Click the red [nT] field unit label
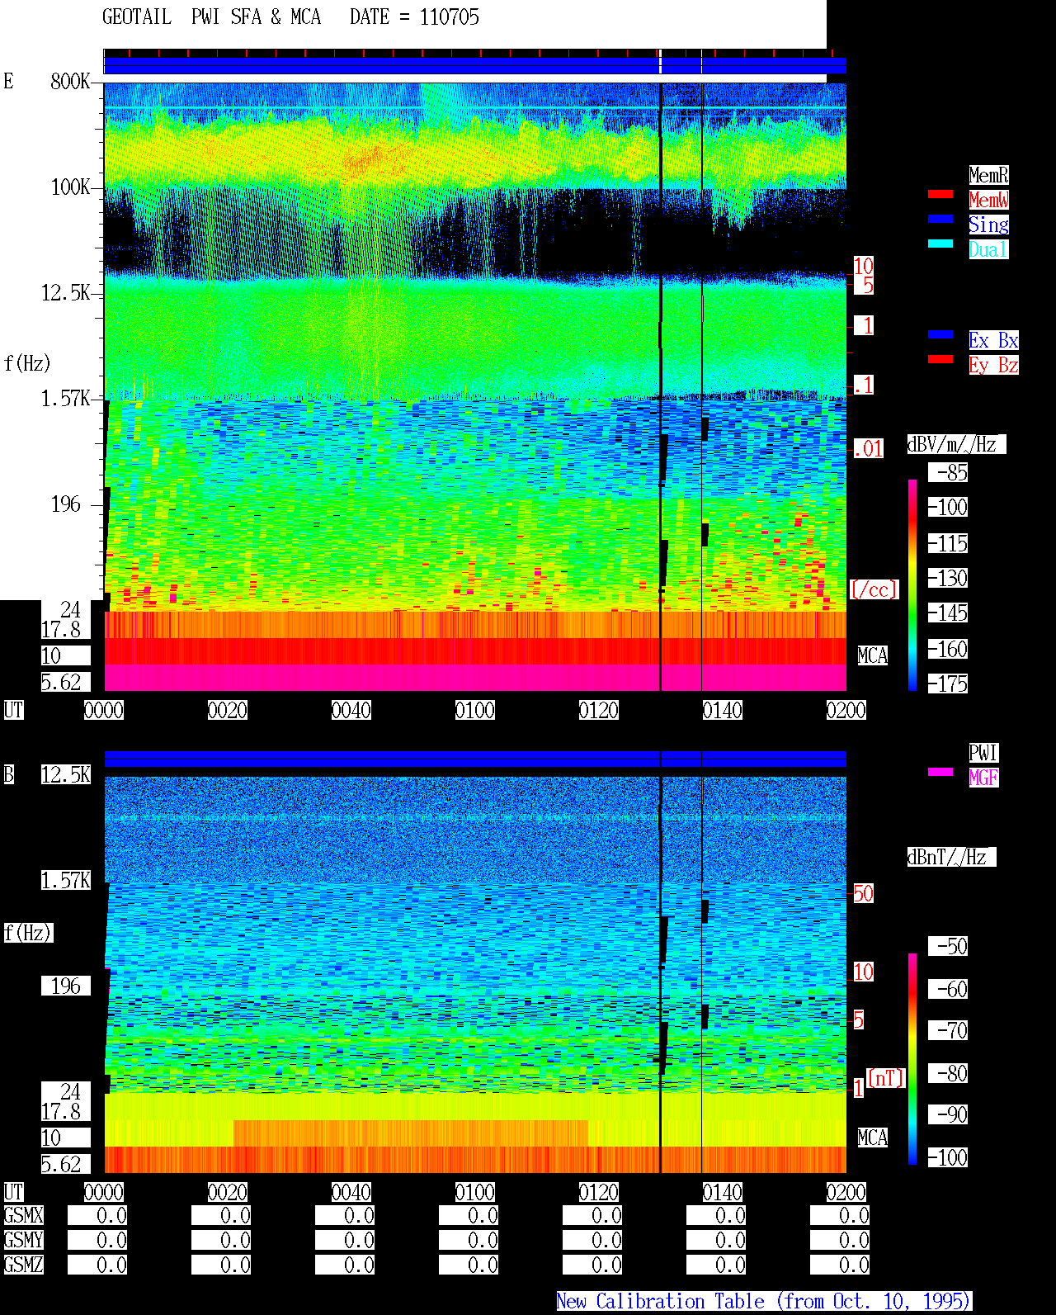The height and width of the screenshot is (1315, 1056). click(886, 1078)
